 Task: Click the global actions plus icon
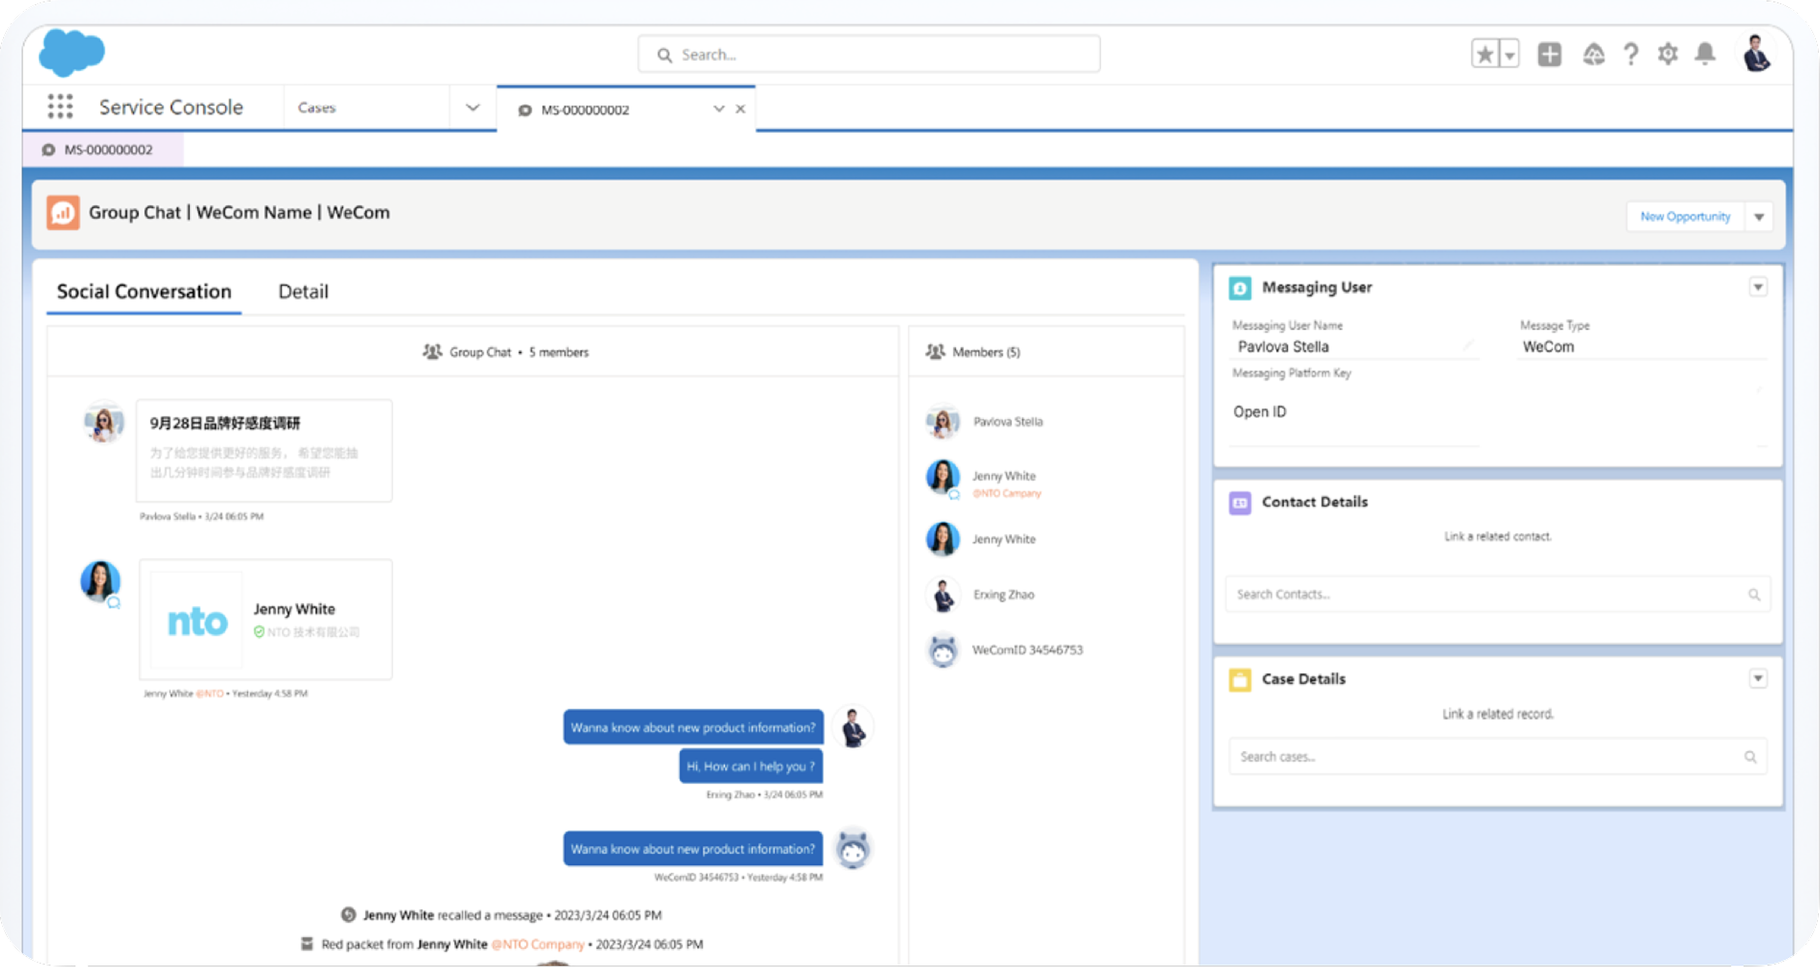click(1549, 54)
